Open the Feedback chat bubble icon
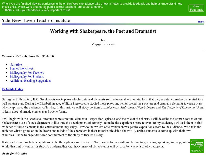This screenshot has height=155, width=206. pos(197,146)
